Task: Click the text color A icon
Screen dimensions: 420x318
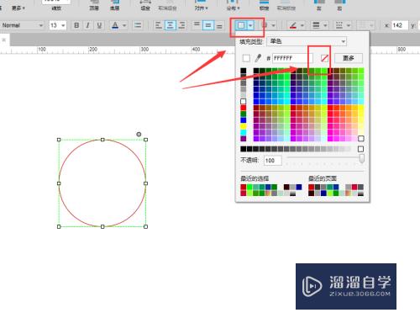Action: (x=115, y=25)
